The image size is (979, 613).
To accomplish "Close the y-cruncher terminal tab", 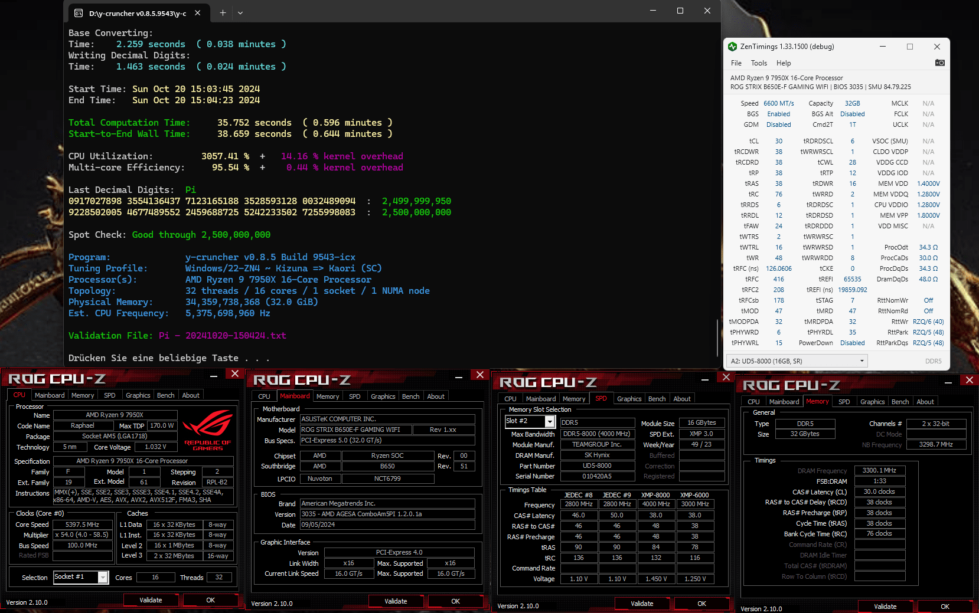I will pos(198,12).
